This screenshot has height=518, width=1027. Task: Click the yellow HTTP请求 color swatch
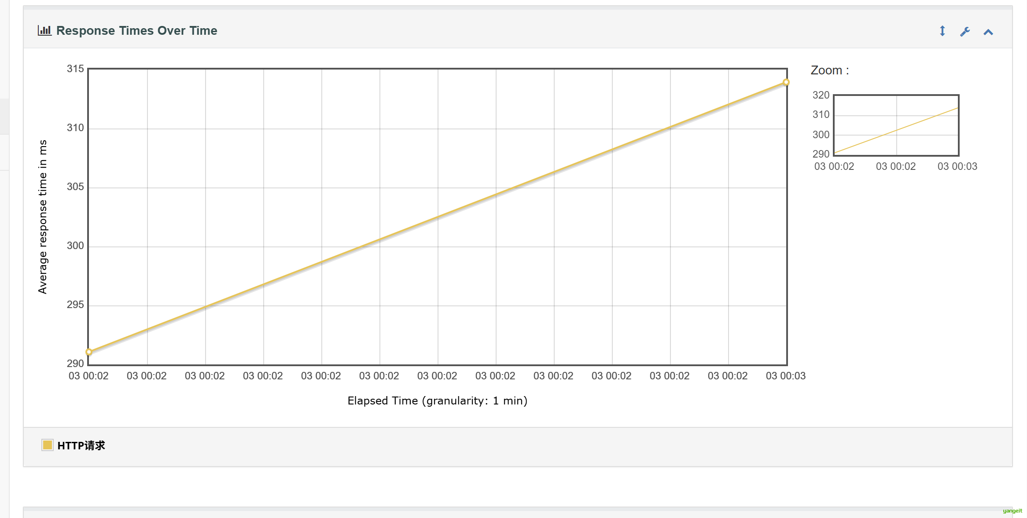coord(47,445)
